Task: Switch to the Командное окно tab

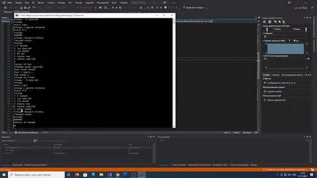Action: (220, 165)
